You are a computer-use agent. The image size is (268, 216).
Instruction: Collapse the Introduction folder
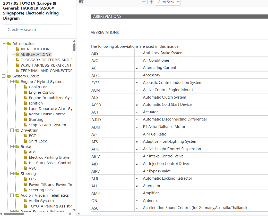pyautogui.click(x=4, y=44)
